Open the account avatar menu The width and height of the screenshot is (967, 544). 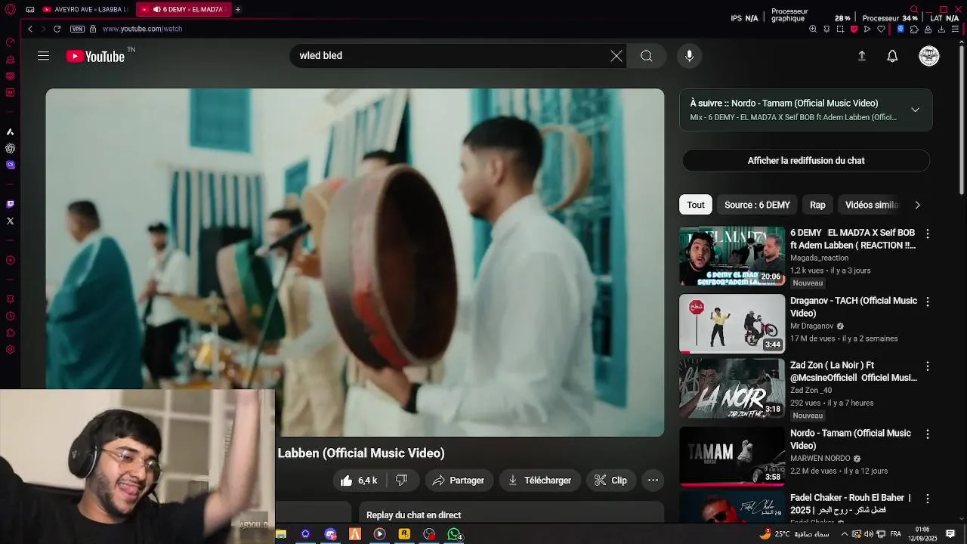[929, 56]
